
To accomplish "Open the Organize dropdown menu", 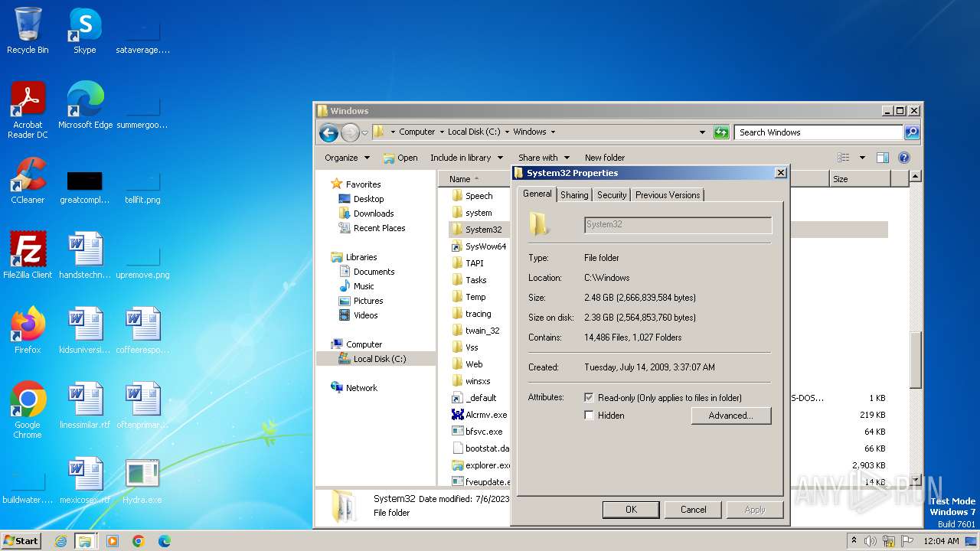I will point(347,158).
